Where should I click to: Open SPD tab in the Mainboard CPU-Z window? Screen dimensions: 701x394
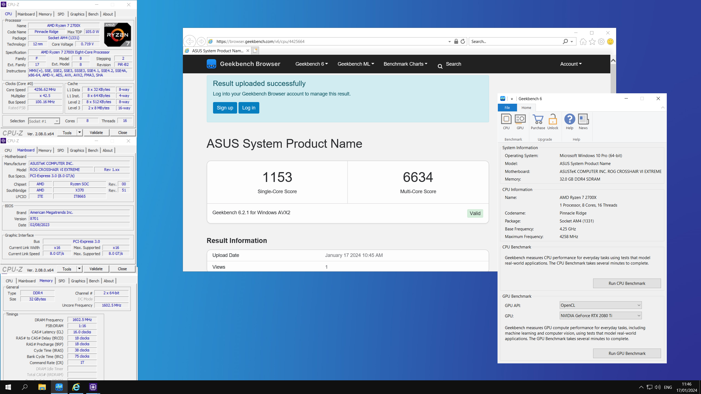(61, 150)
